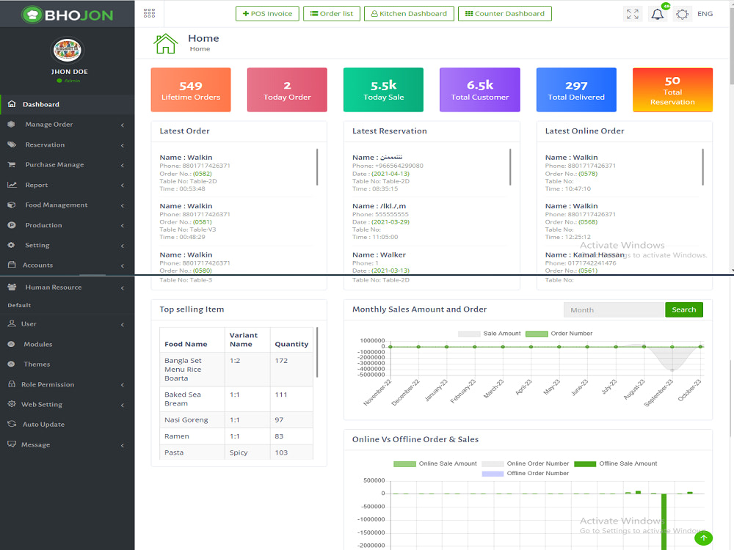Click the Message icon in the sidebar
The width and height of the screenshot is (734, 550).
coord(12,444)
